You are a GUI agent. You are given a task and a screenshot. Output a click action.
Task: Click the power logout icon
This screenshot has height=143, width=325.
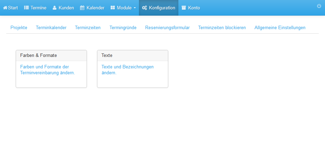(319, 6)
